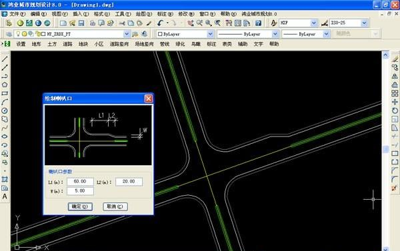The height and width of the screenshot is (251, 400).
Task: Select the Mirror modify tool
Action: tap(395, 76)
